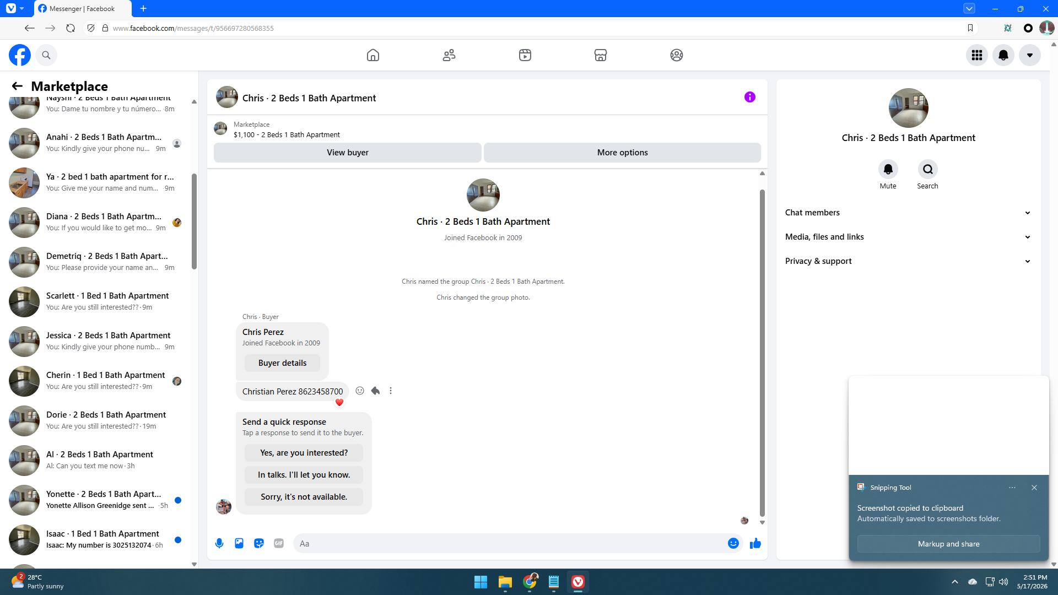The width and height of the screenshot is (1058, 595).
Task: Open unread Yonette conversation
Action: point(97,500)
